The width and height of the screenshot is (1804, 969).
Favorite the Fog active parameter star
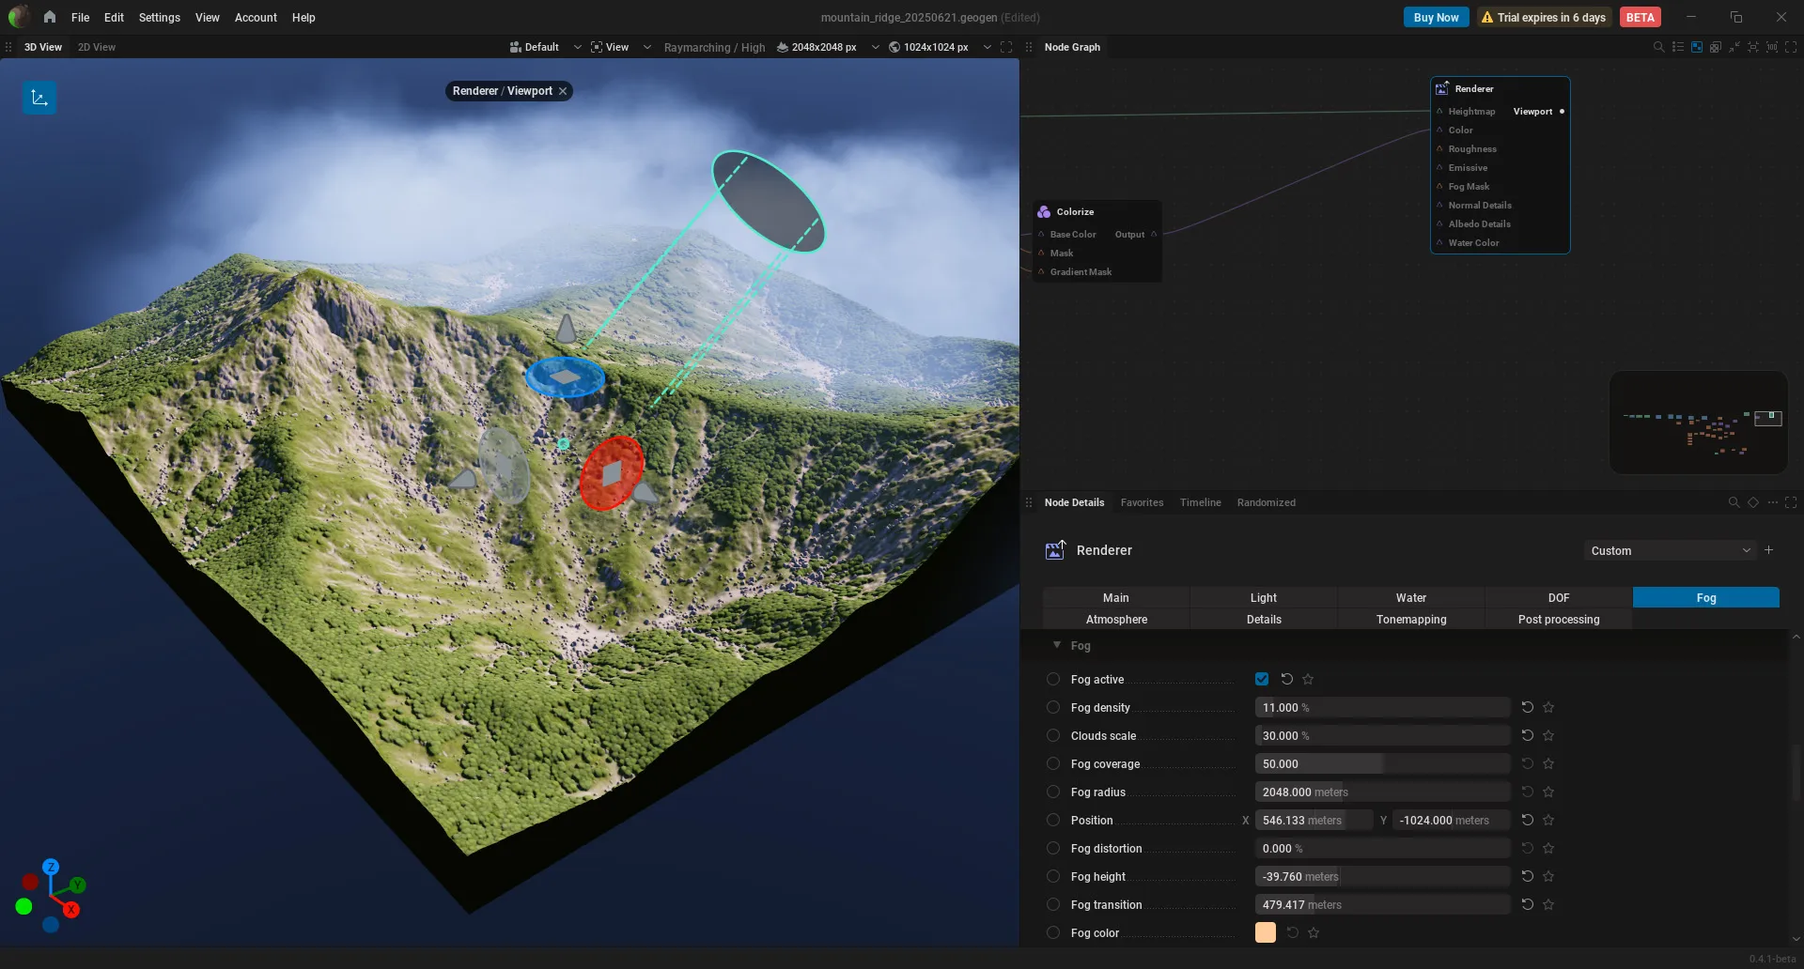pyautogui.click(x=1308, y=679)
